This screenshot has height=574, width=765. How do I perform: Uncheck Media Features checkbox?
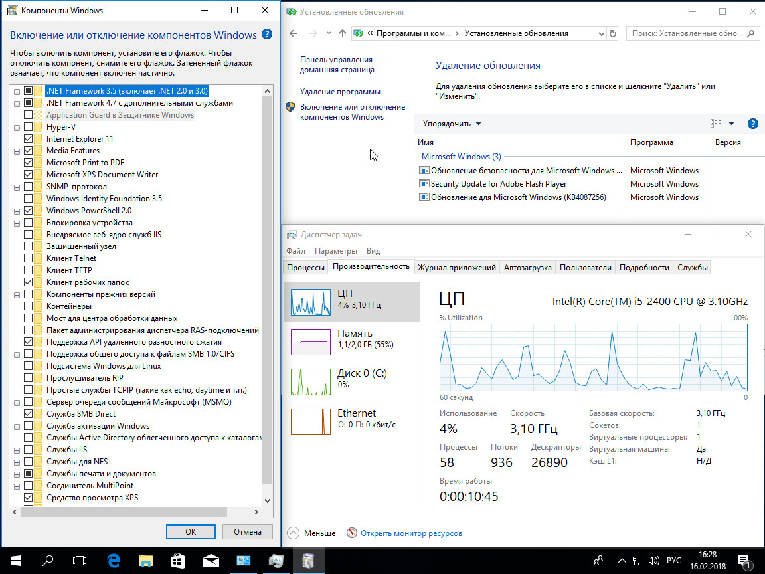(29, 151)
